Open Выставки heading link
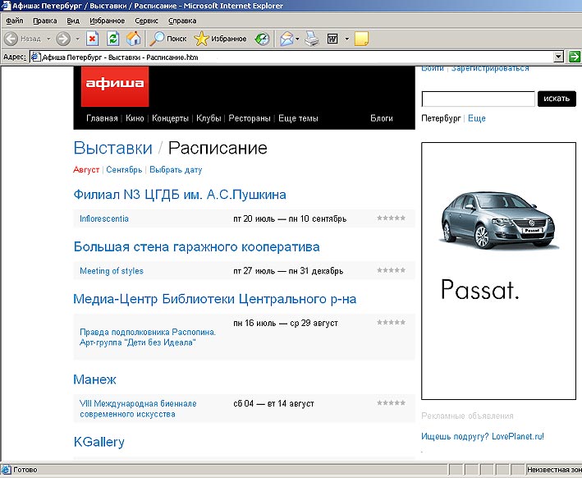The image size is (582, 478). pyautogui.click(x=112, y=148)
